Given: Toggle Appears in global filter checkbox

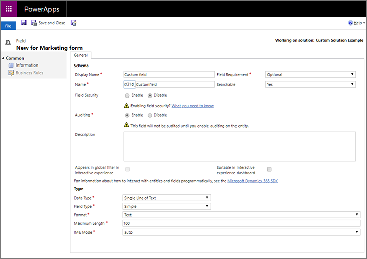Looking at the screenshot, I should click(127, 169).
